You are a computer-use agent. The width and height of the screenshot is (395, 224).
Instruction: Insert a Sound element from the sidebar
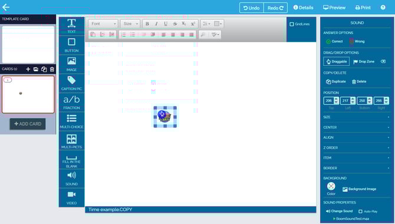click(x=71, y=179)
